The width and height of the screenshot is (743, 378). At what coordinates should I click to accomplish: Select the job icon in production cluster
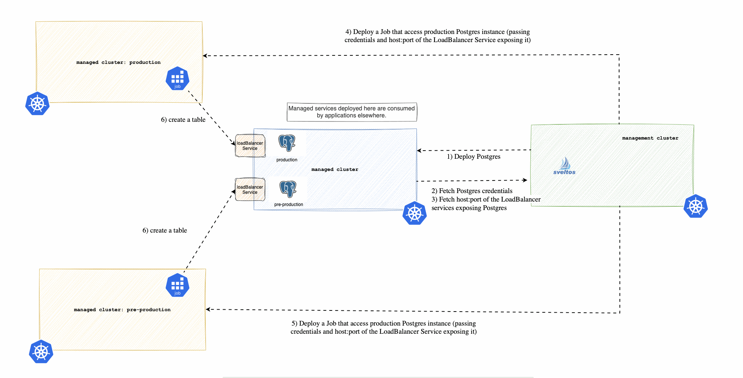pyautogui.click(x=177, y=78)
